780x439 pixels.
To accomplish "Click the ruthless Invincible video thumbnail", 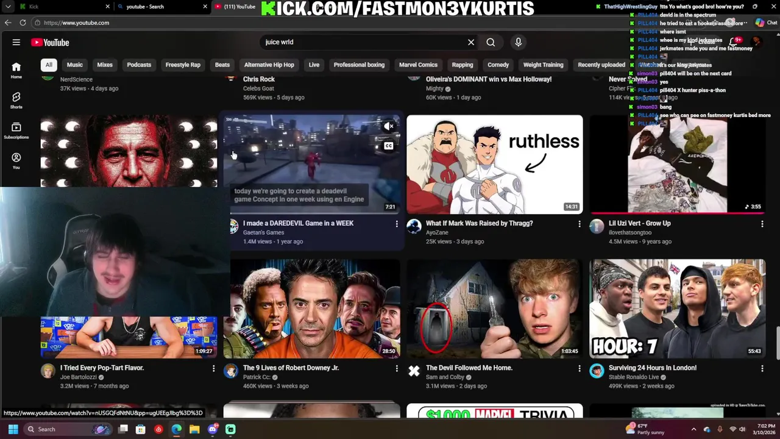I will click(494, 164).
